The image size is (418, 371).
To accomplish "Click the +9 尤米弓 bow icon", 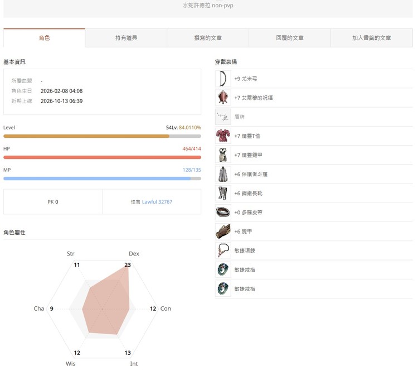I will (x=223, y=79).
